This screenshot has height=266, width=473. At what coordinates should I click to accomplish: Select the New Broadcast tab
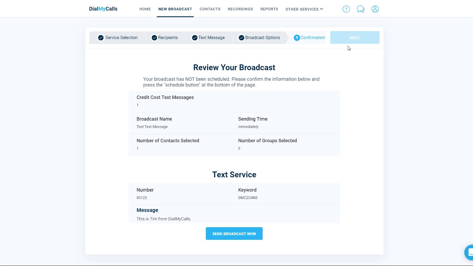[175, 9]
